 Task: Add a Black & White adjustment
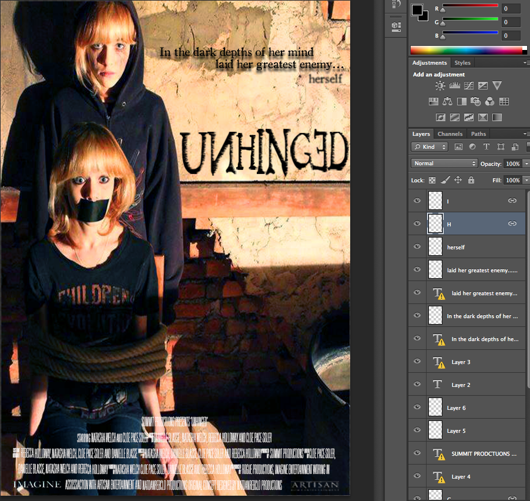(x=461, y=102)
